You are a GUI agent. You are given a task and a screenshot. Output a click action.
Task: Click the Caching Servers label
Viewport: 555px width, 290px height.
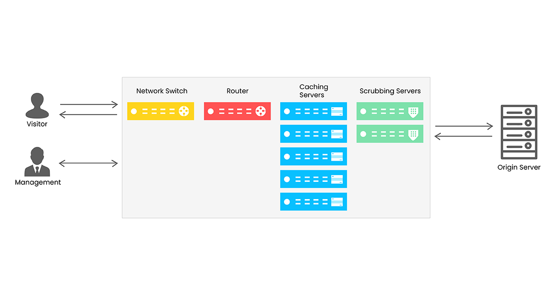coord(314,91)
